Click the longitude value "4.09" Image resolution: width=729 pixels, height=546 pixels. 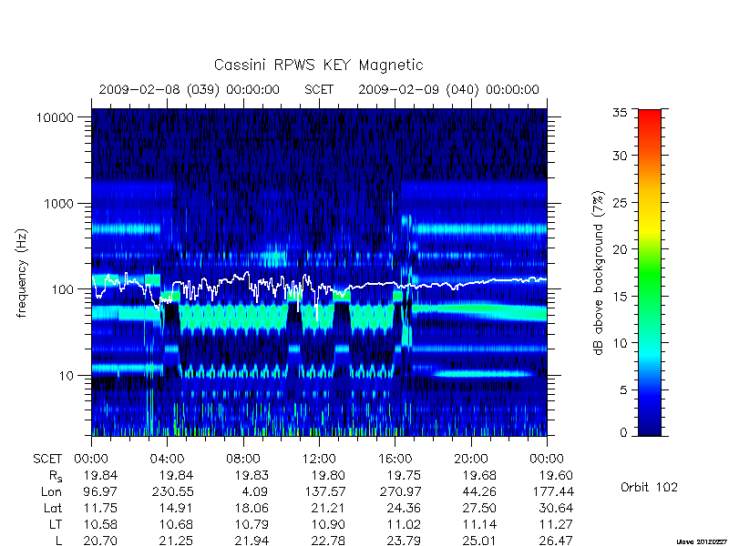tap(256, 491)
